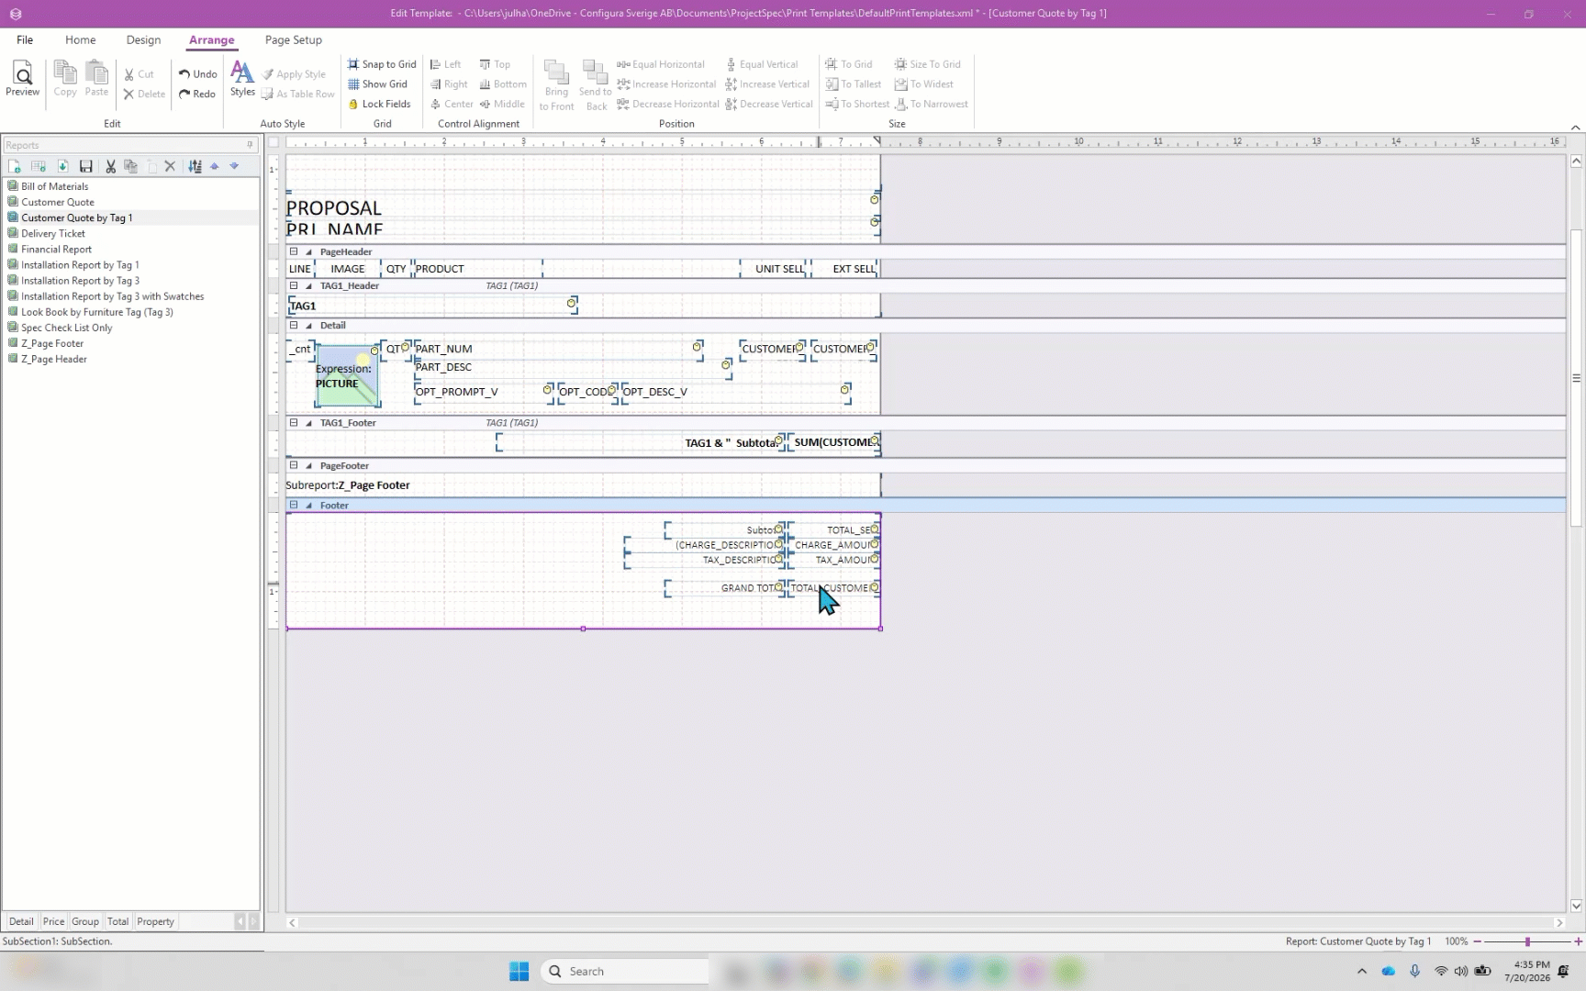Click the copy icon in Reports toolbar

[x=130, y=166]
